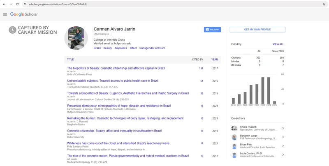This screenshot has height=166, width=329.
Task: Click the 2025 bar in citations chart
Action: tap(274, 102)
